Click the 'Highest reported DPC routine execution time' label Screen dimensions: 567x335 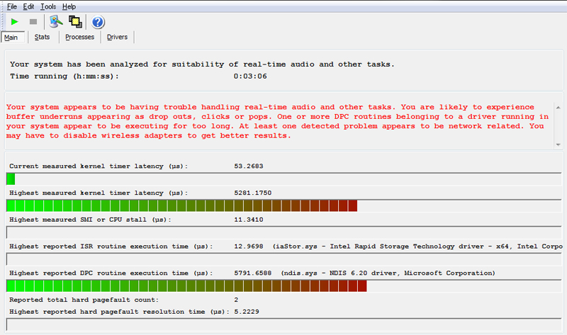(x=111, y=273)
